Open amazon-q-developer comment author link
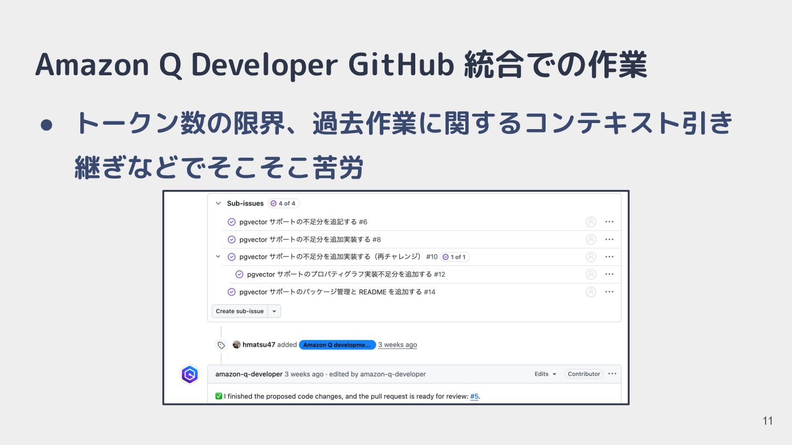 (x=249, y=374)
